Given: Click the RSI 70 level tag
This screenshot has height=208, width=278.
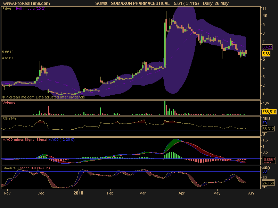Looking at the screenshot, I should (x=264, y=123).
